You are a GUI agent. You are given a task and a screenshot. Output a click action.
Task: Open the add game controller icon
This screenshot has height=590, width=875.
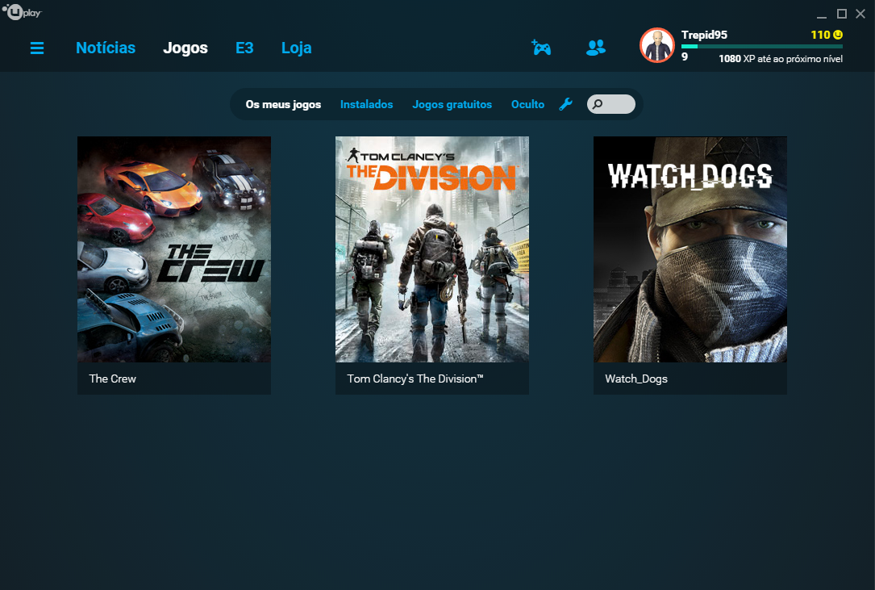(541, 48)
